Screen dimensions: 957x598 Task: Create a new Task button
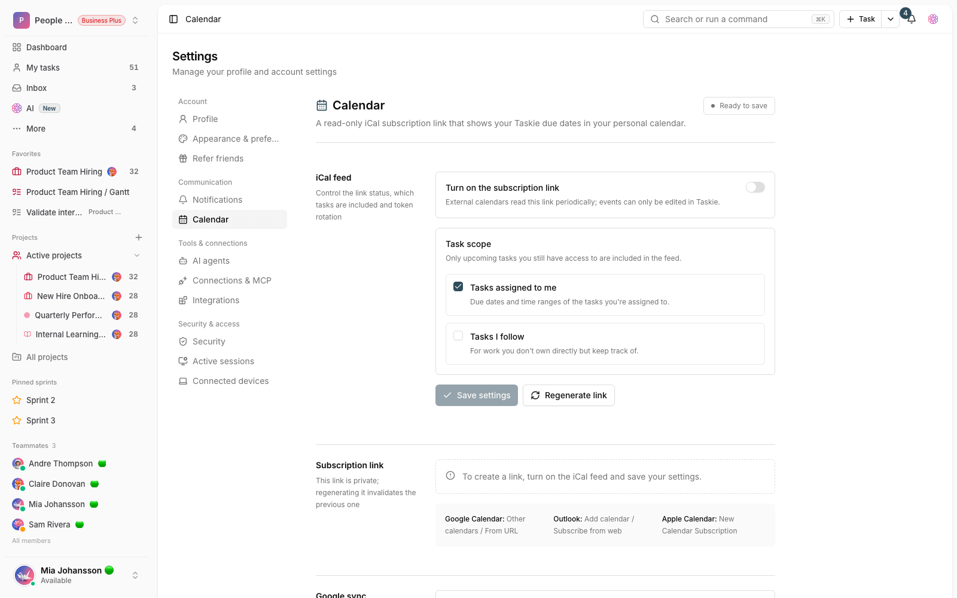coord(861,19)
